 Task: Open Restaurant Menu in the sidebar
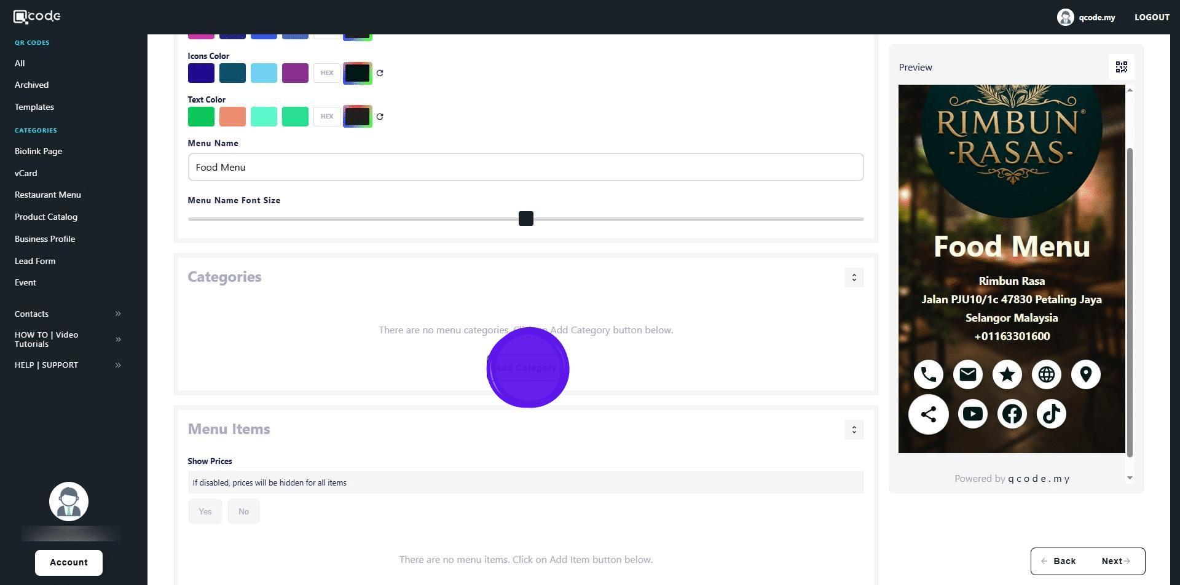(x=48, y=195)
